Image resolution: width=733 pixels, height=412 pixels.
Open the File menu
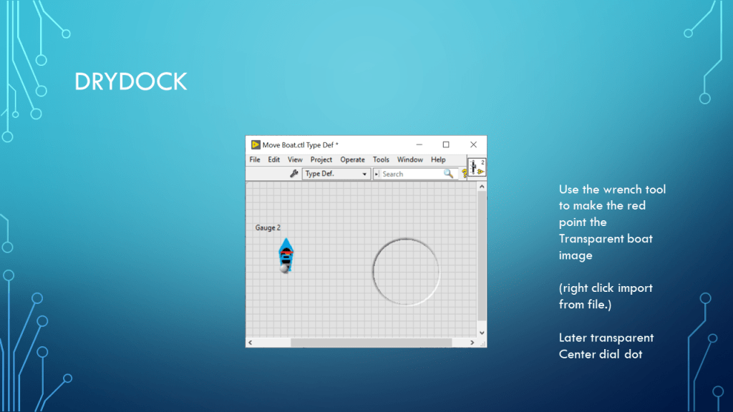click(255, 160)
